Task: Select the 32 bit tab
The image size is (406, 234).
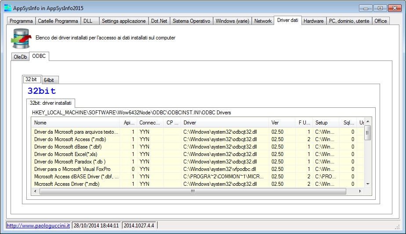Action: (31, 79)
